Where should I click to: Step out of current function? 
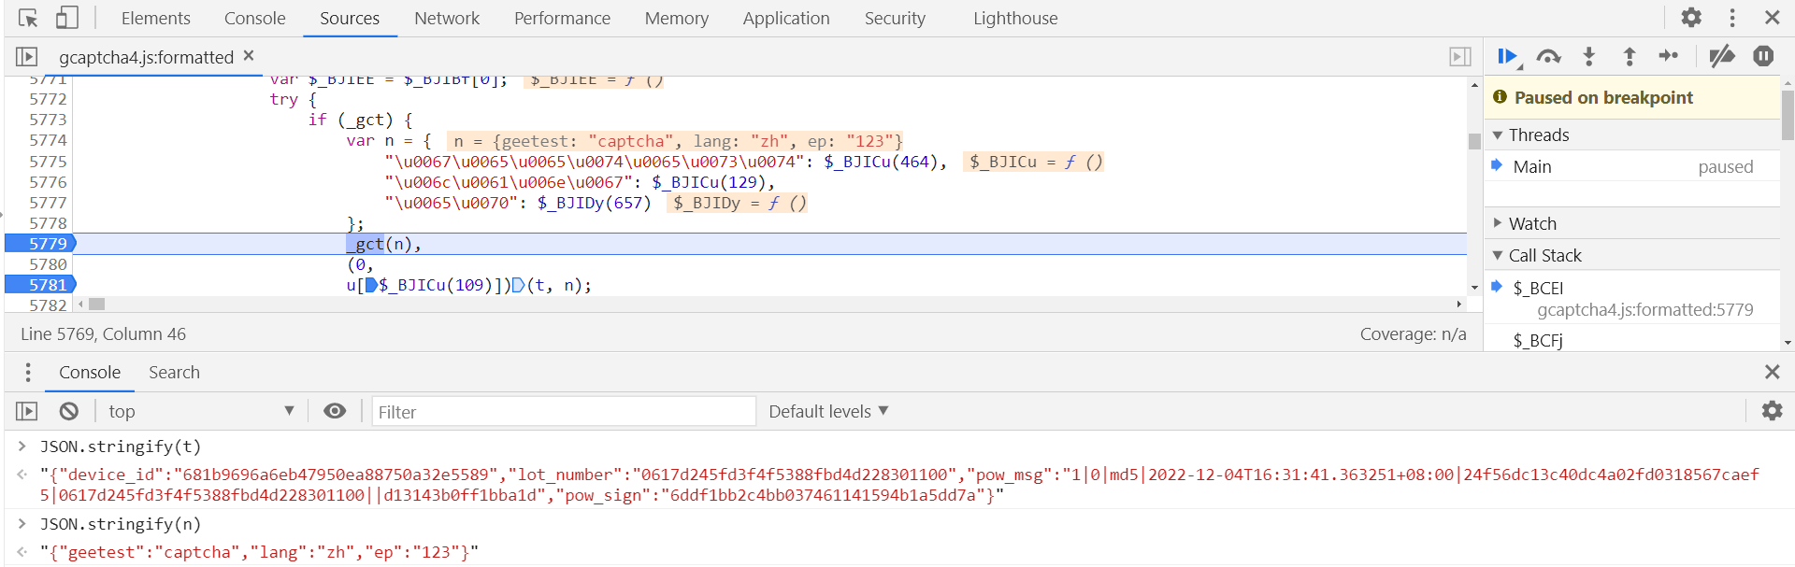tap(1629, 57)
